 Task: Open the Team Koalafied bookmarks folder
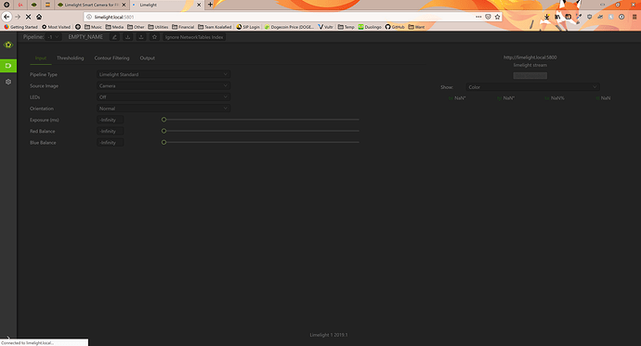(215, 27)
